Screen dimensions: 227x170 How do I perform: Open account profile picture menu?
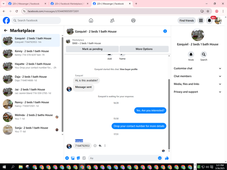coord(218,20)
